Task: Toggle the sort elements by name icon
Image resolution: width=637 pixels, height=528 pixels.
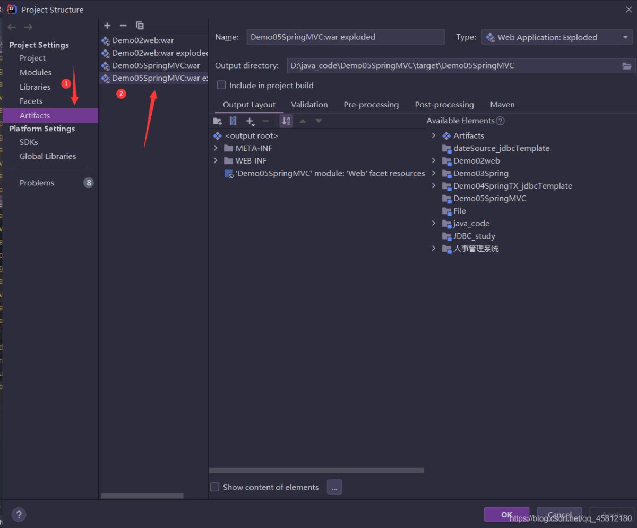Action: (286, 121)
